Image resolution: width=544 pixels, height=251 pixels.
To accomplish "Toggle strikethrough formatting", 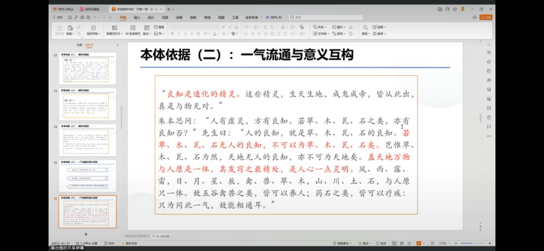I will point(192,33).
